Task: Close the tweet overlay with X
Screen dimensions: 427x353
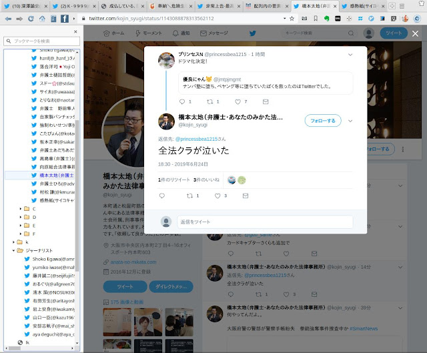Action: coord(415,33)
